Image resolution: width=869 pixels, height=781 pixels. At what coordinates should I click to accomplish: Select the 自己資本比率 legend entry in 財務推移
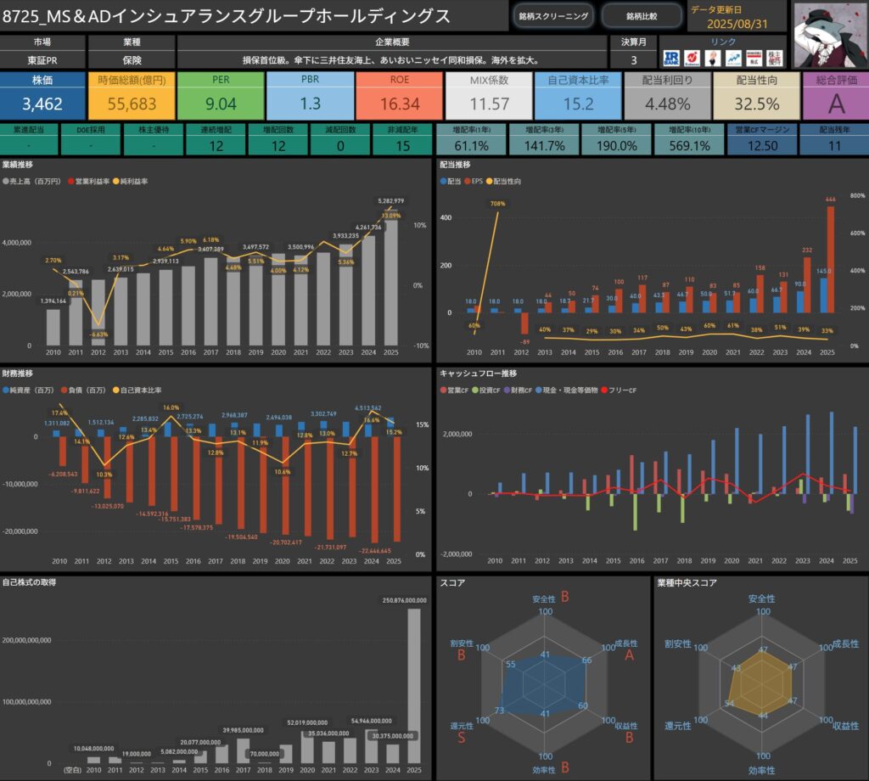(137, 390)
